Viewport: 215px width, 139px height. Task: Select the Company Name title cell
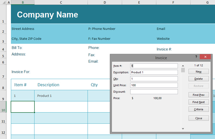click(48, 15)
